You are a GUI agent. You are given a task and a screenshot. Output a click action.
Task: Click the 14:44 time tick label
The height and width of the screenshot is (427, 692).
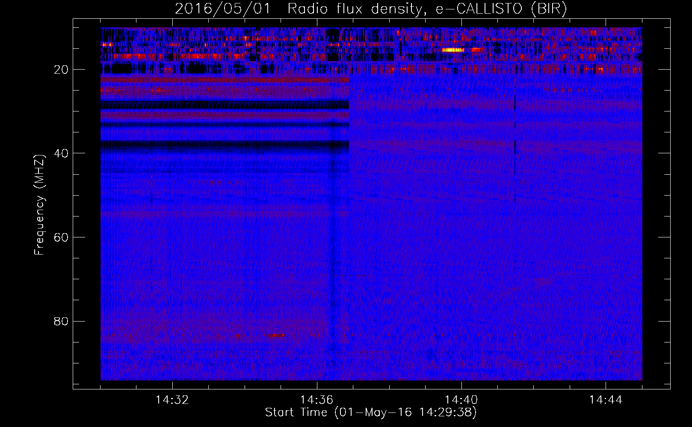click(606, 400)
